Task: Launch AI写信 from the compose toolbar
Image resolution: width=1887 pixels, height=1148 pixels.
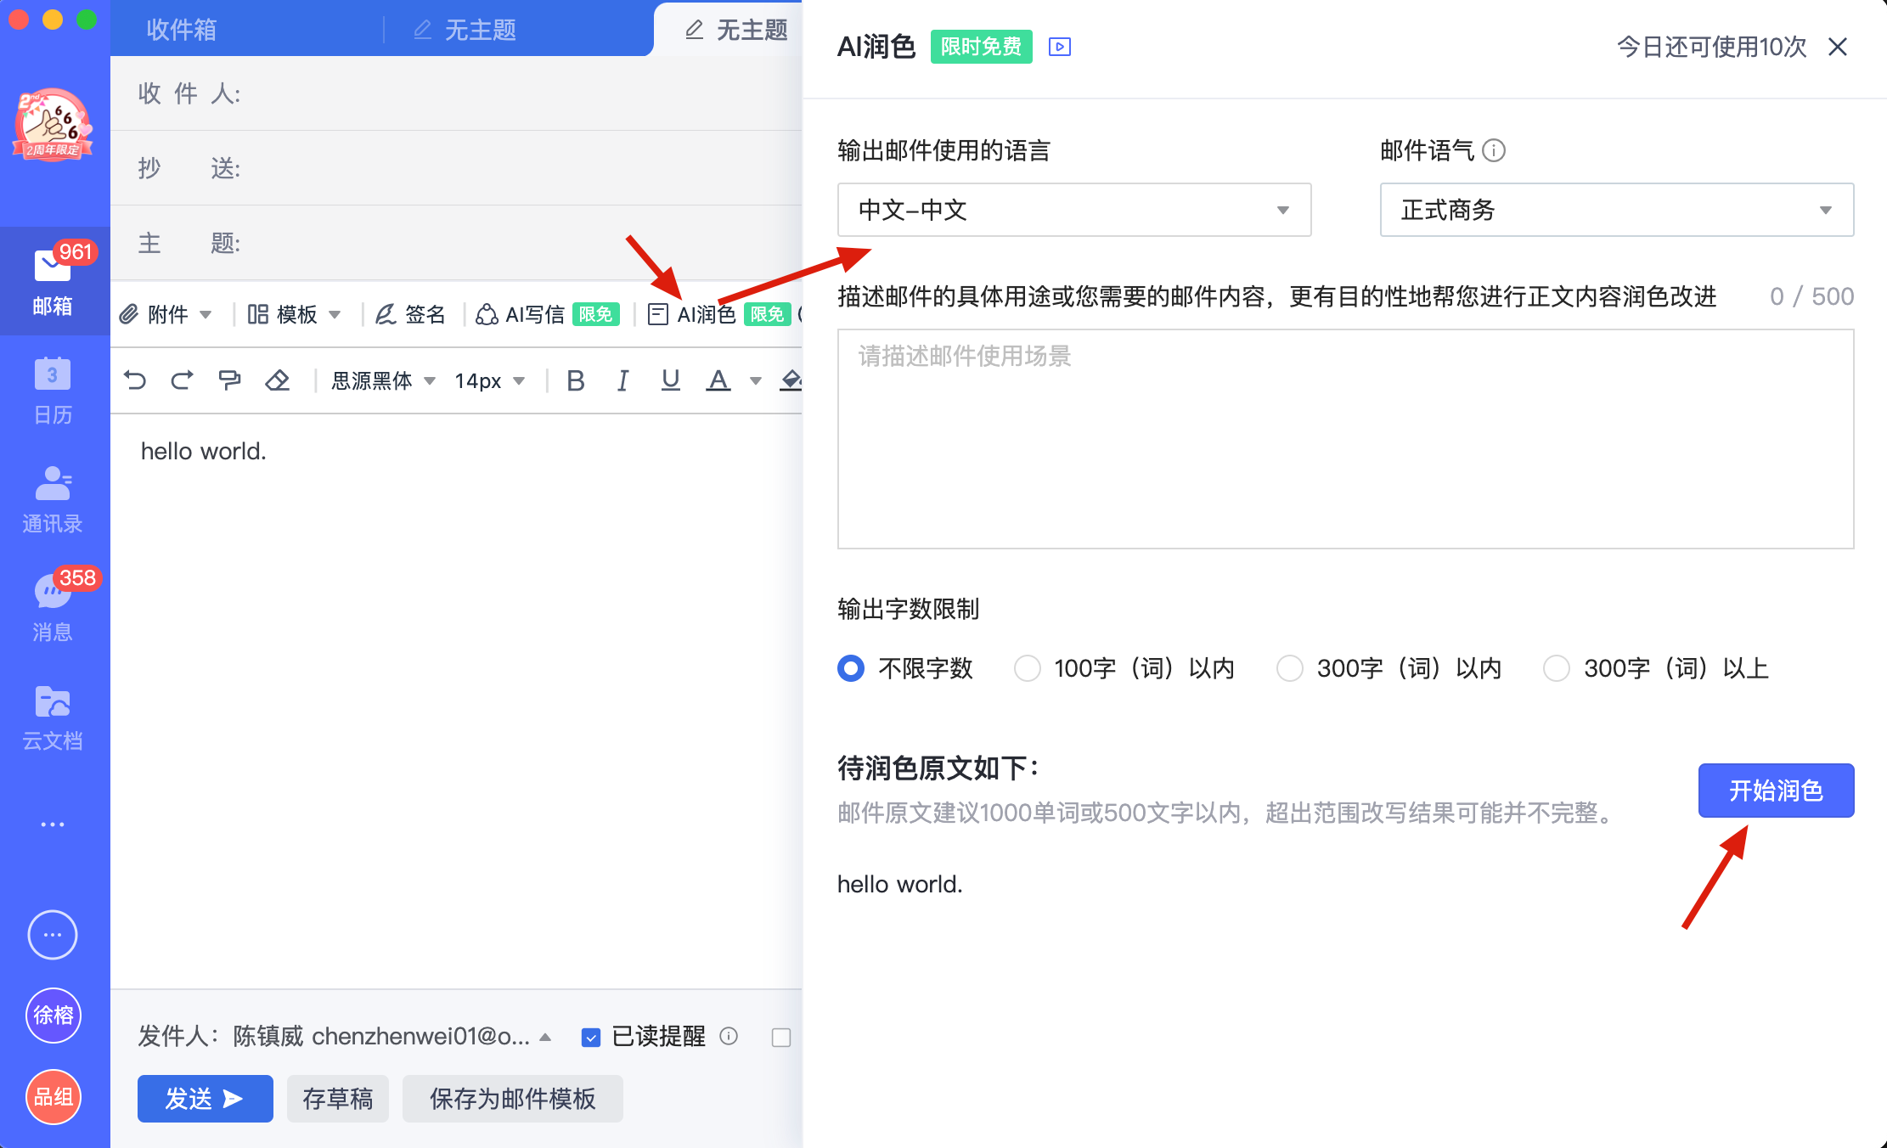Action: point(535,314)
